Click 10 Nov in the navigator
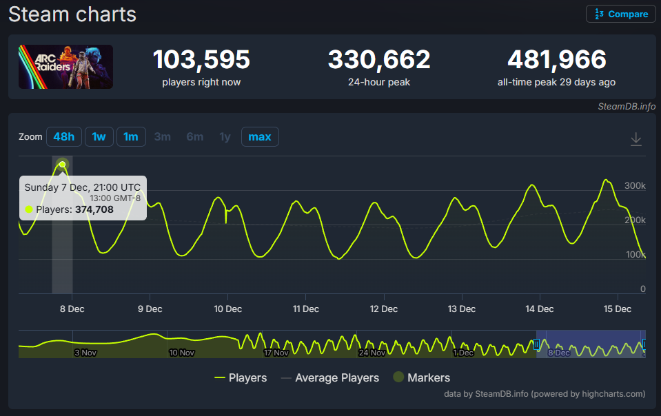Image resolution: width=661 pixels, height=416 pixels. tap(182, 353)
